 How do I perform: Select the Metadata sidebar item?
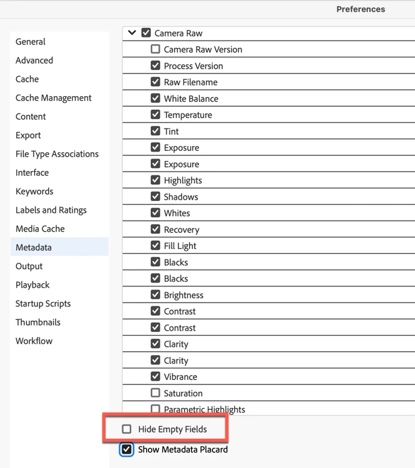pos(59,246)
